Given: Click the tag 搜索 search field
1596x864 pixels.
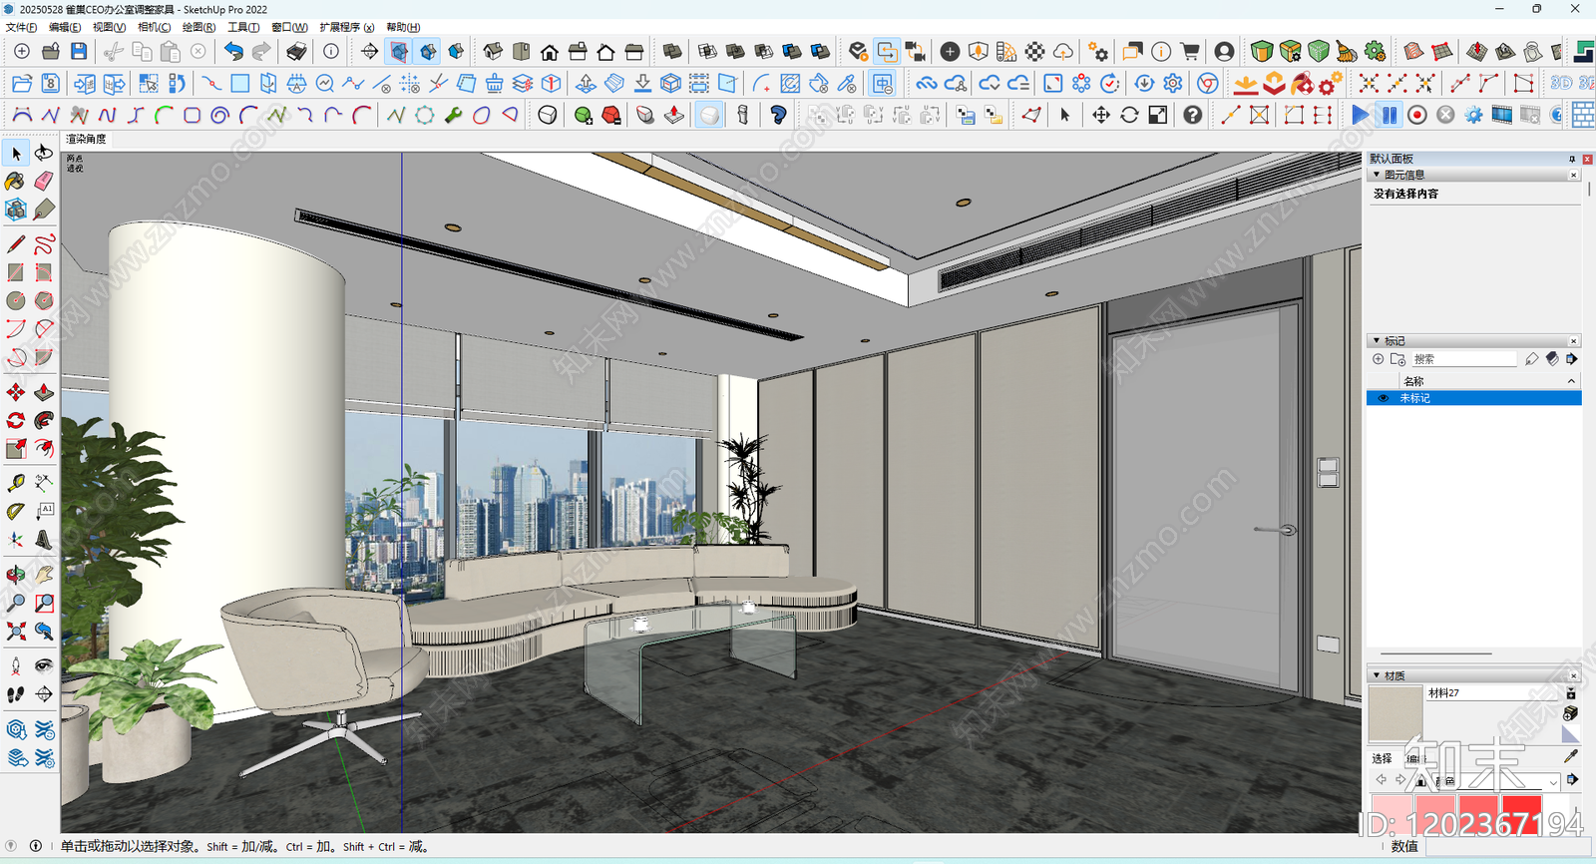Looking at the screenshot, I should pyautogui.click(x=1463, y=359).
